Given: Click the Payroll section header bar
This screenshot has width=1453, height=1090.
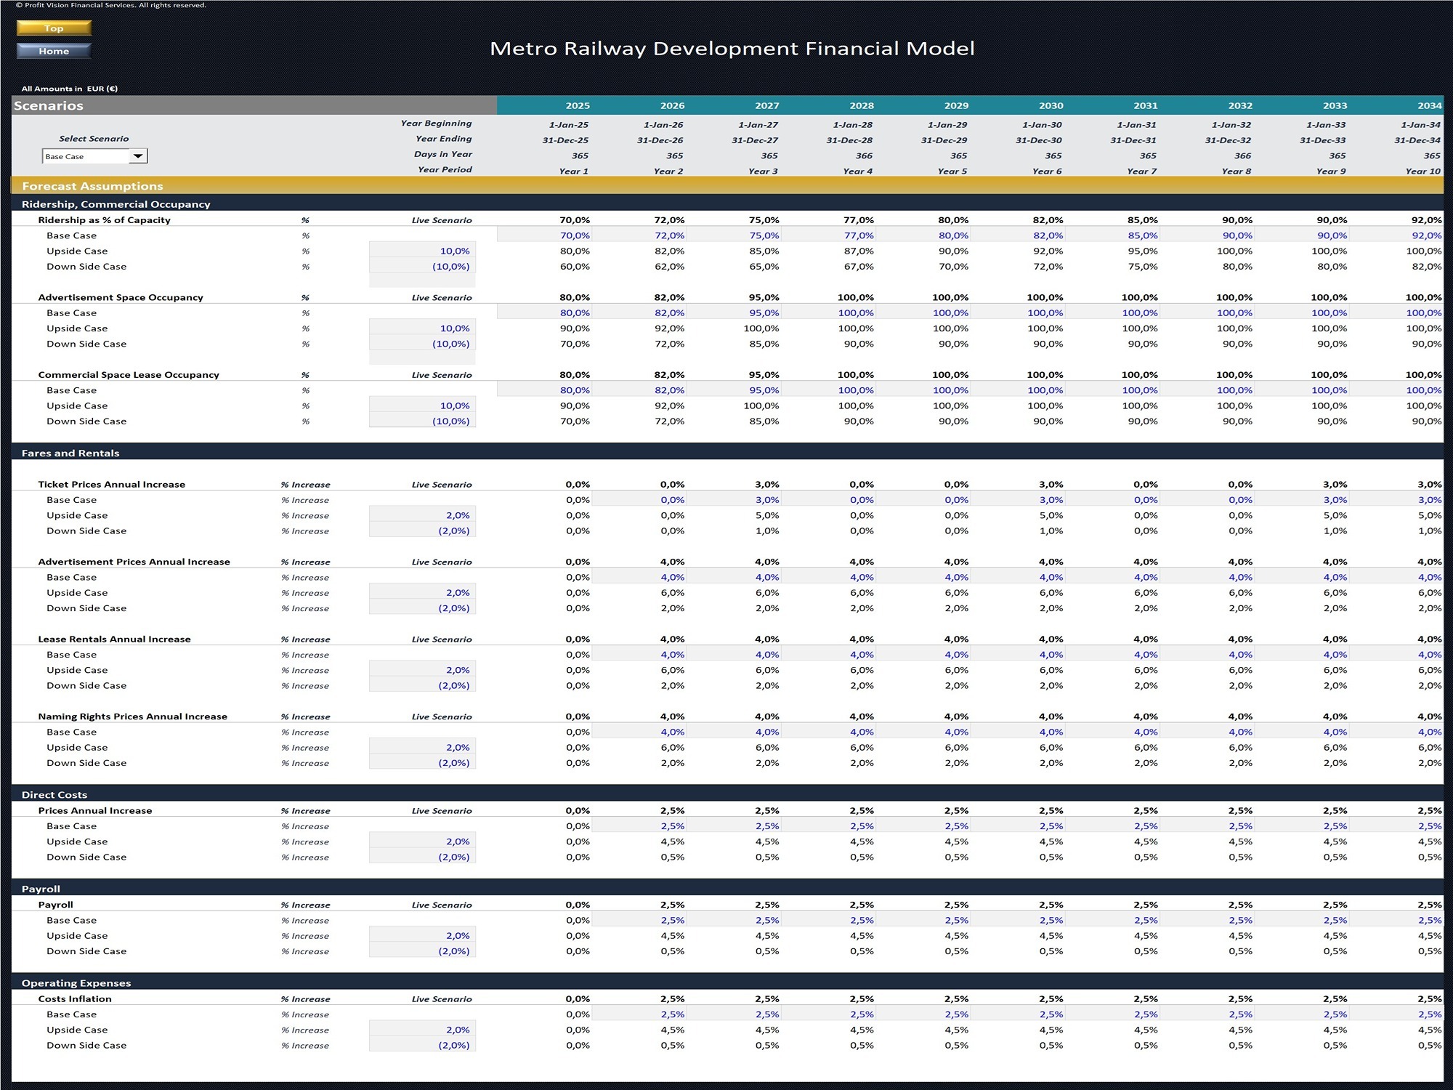Looking at the screenshot, I should [727, 889].
